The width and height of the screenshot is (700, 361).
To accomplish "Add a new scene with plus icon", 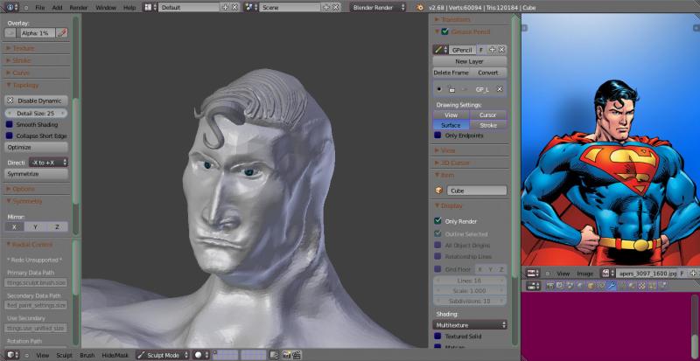I will 325,8.
